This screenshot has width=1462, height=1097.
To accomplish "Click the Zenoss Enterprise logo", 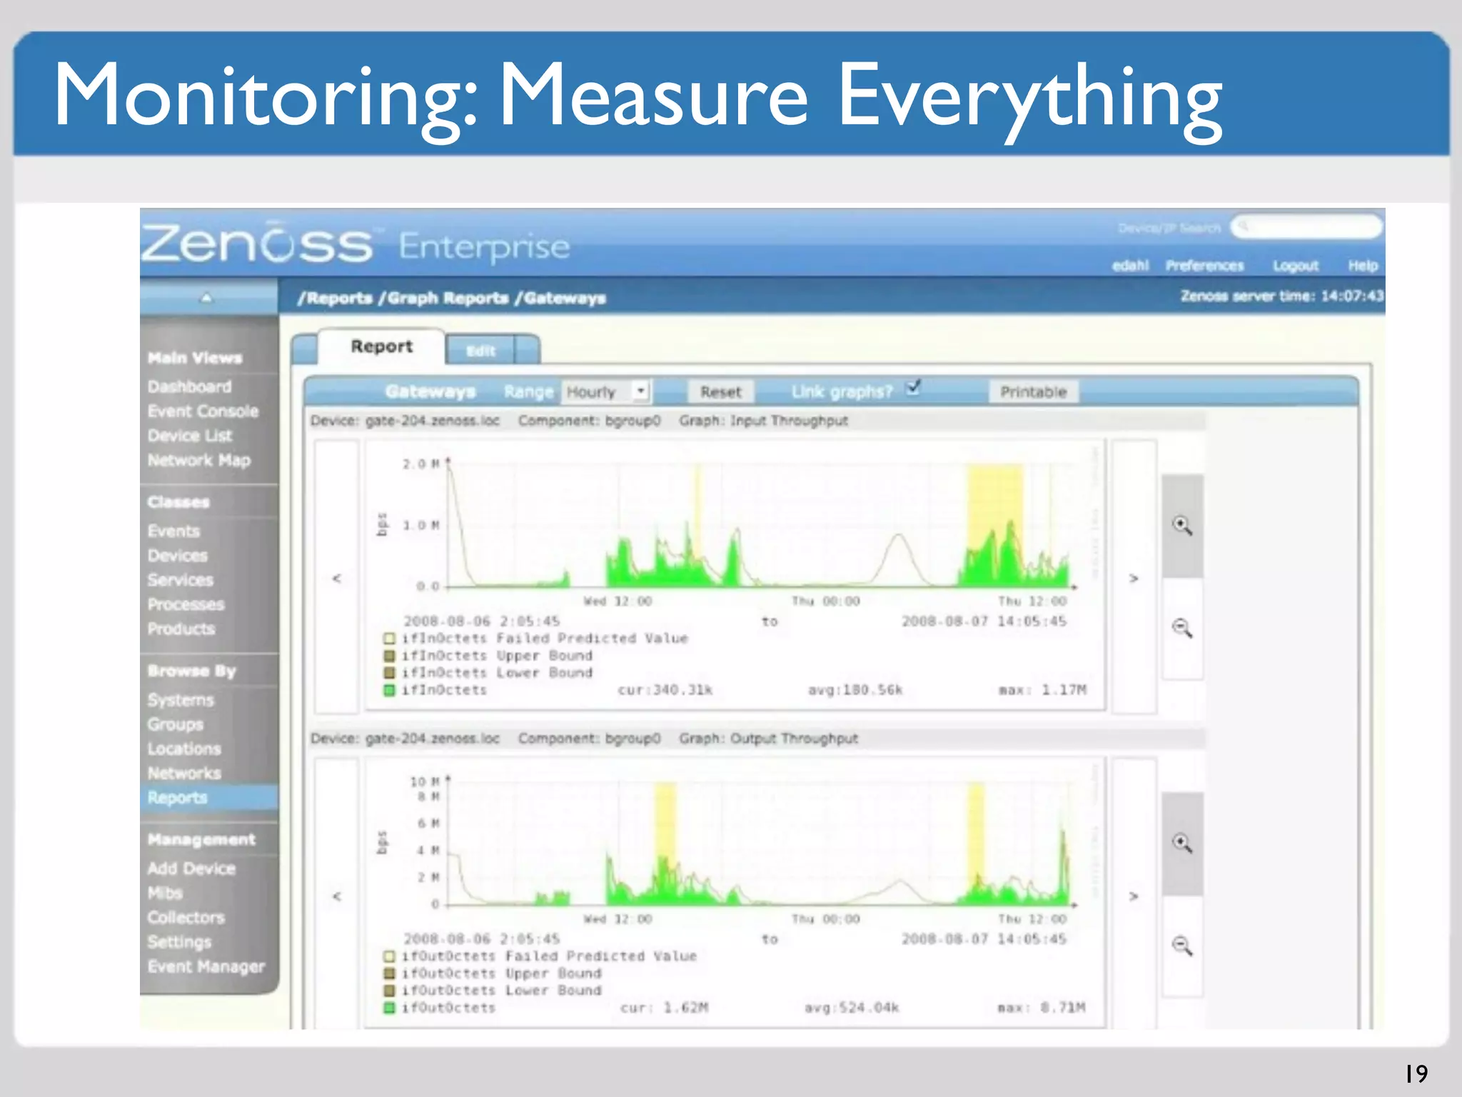I will click(355, 244).
